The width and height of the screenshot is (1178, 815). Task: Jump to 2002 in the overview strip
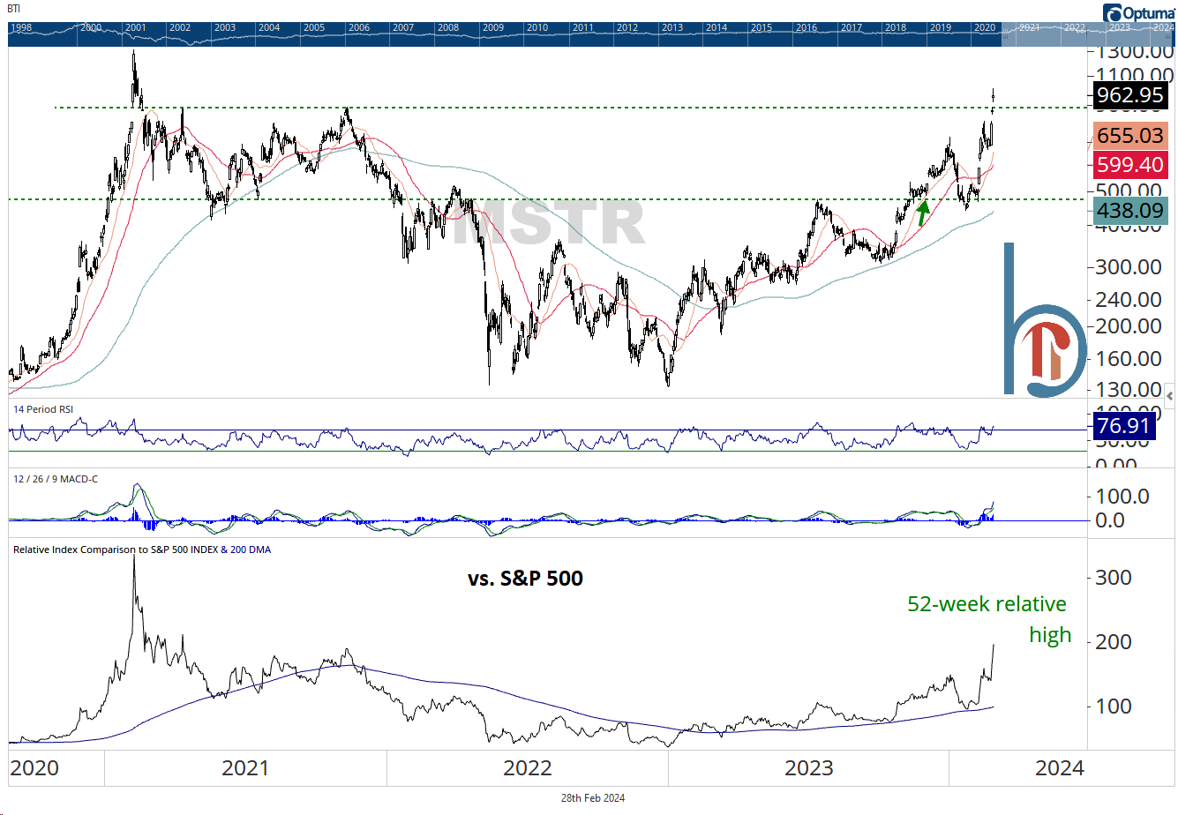tap(180, 27)
